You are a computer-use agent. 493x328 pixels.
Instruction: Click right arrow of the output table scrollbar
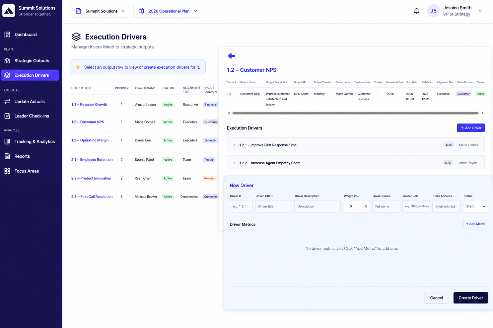tap(482, 113)
